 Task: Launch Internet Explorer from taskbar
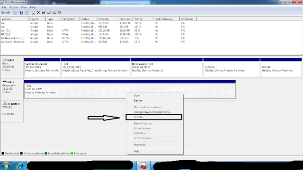(x=20, y=166)
